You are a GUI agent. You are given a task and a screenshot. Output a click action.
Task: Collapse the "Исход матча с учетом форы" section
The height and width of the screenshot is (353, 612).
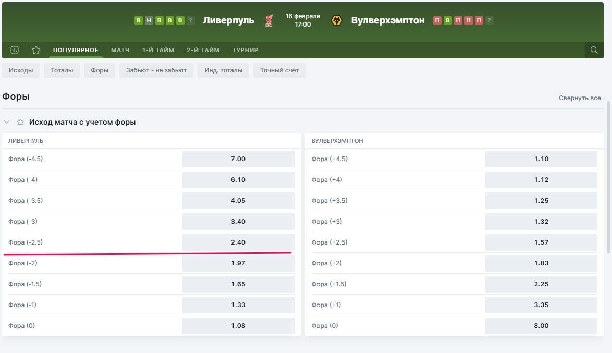tap(7, 122)
